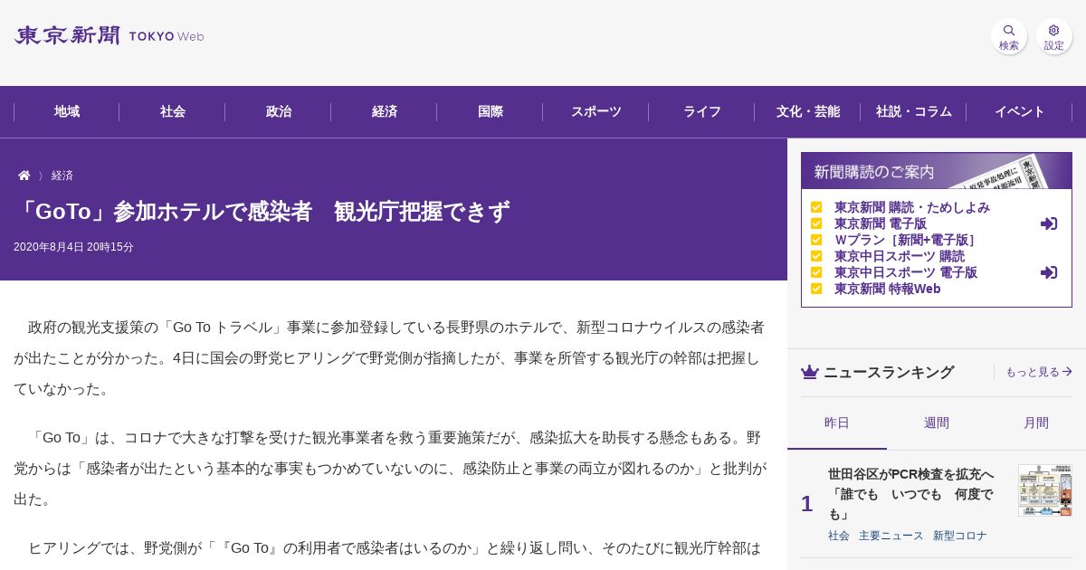The height and width of the screenshot is (570, 1086).
Task: Click the 主要ニュース tag under ranking article
Action: pos(891,536)
